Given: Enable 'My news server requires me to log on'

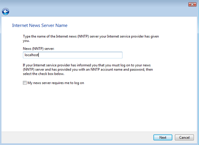Looking at the screenshot, I should tap(25, 83).
